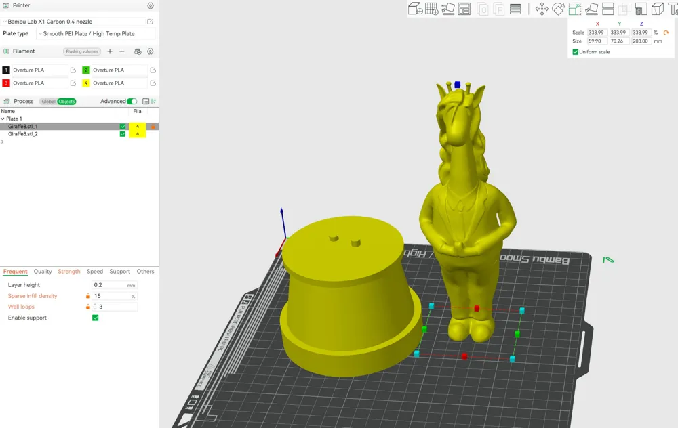Disable Enable support checkbox
The width and height of the screenshot is (678, 428).
[x=95, y=317]
